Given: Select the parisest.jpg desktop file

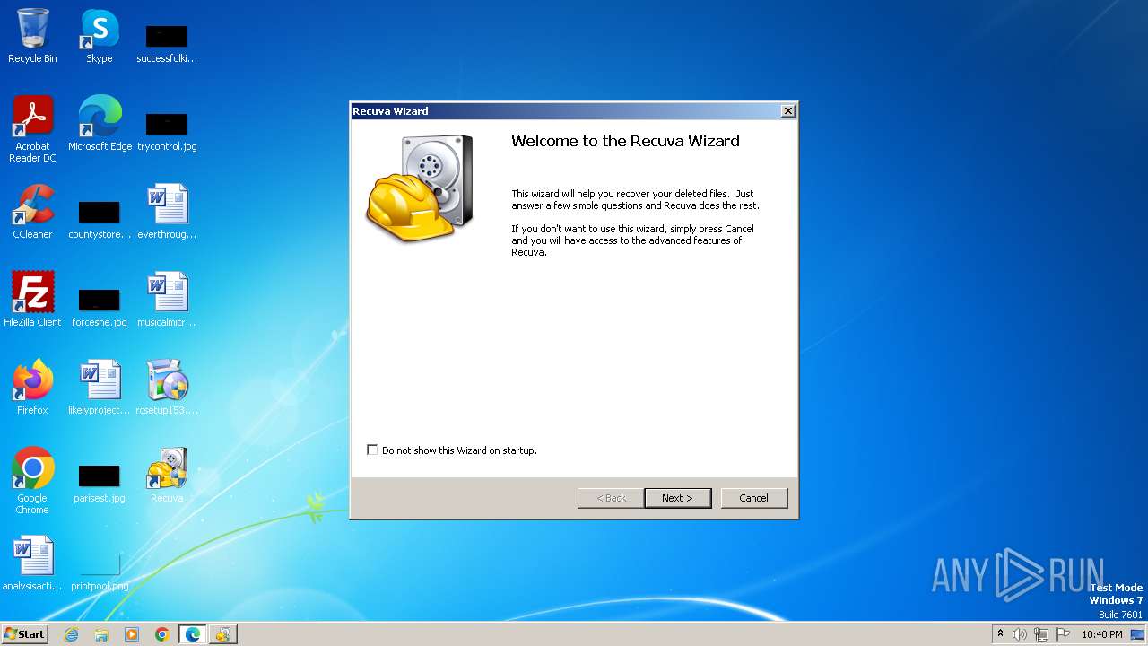Looking at the screenshot, I should (x=99, y=483).
